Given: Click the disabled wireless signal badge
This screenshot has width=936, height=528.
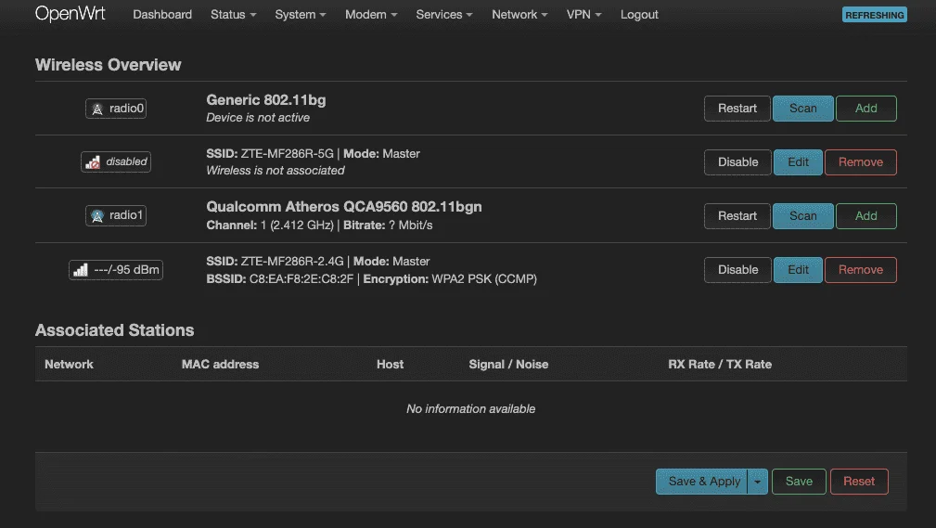Looking at the screenshot, I should point(116,161).
